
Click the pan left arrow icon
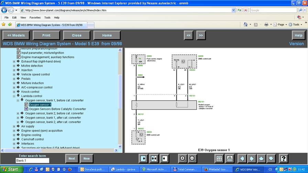click(x=242, y=159)
